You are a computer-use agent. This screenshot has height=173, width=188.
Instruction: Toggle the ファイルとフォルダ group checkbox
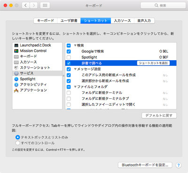(x=69, y=87)
